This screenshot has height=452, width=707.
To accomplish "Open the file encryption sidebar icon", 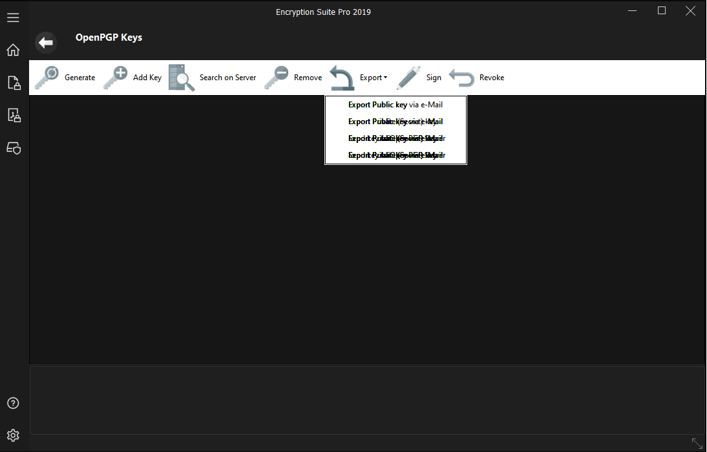I will 14,83.
